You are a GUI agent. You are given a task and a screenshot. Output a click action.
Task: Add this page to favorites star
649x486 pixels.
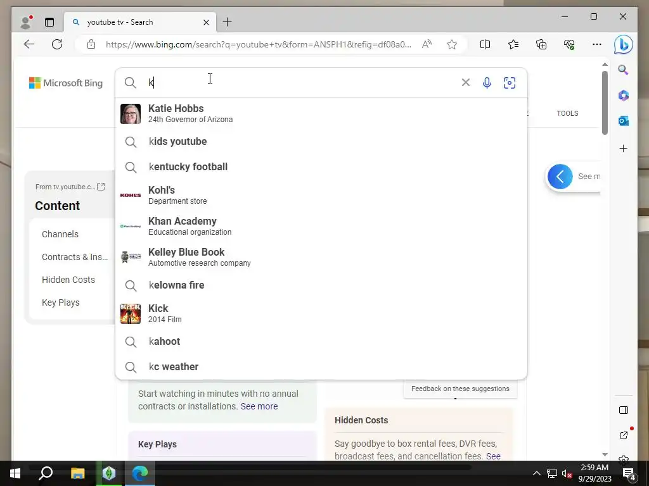451,44
